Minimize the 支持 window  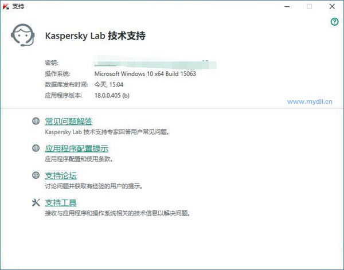(x=287, y=6)
